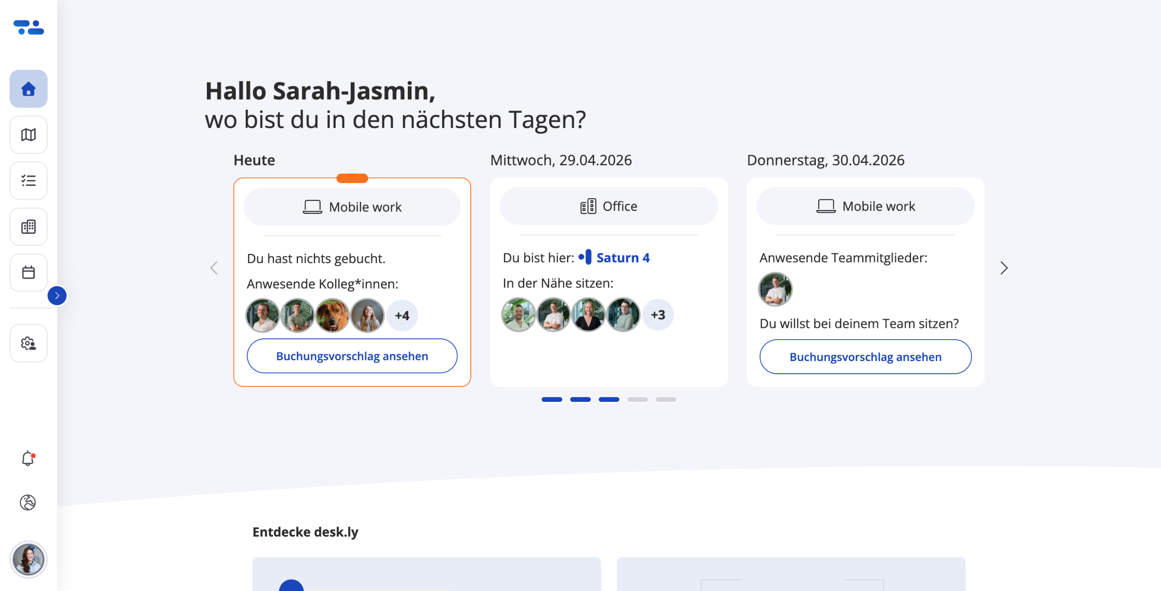
Task: Open the Saturn 4 desk link
Action: (622, 258)
